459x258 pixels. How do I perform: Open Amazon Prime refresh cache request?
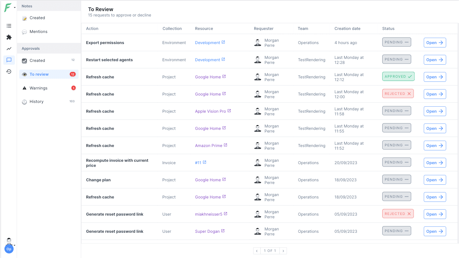tap(435, 146)
